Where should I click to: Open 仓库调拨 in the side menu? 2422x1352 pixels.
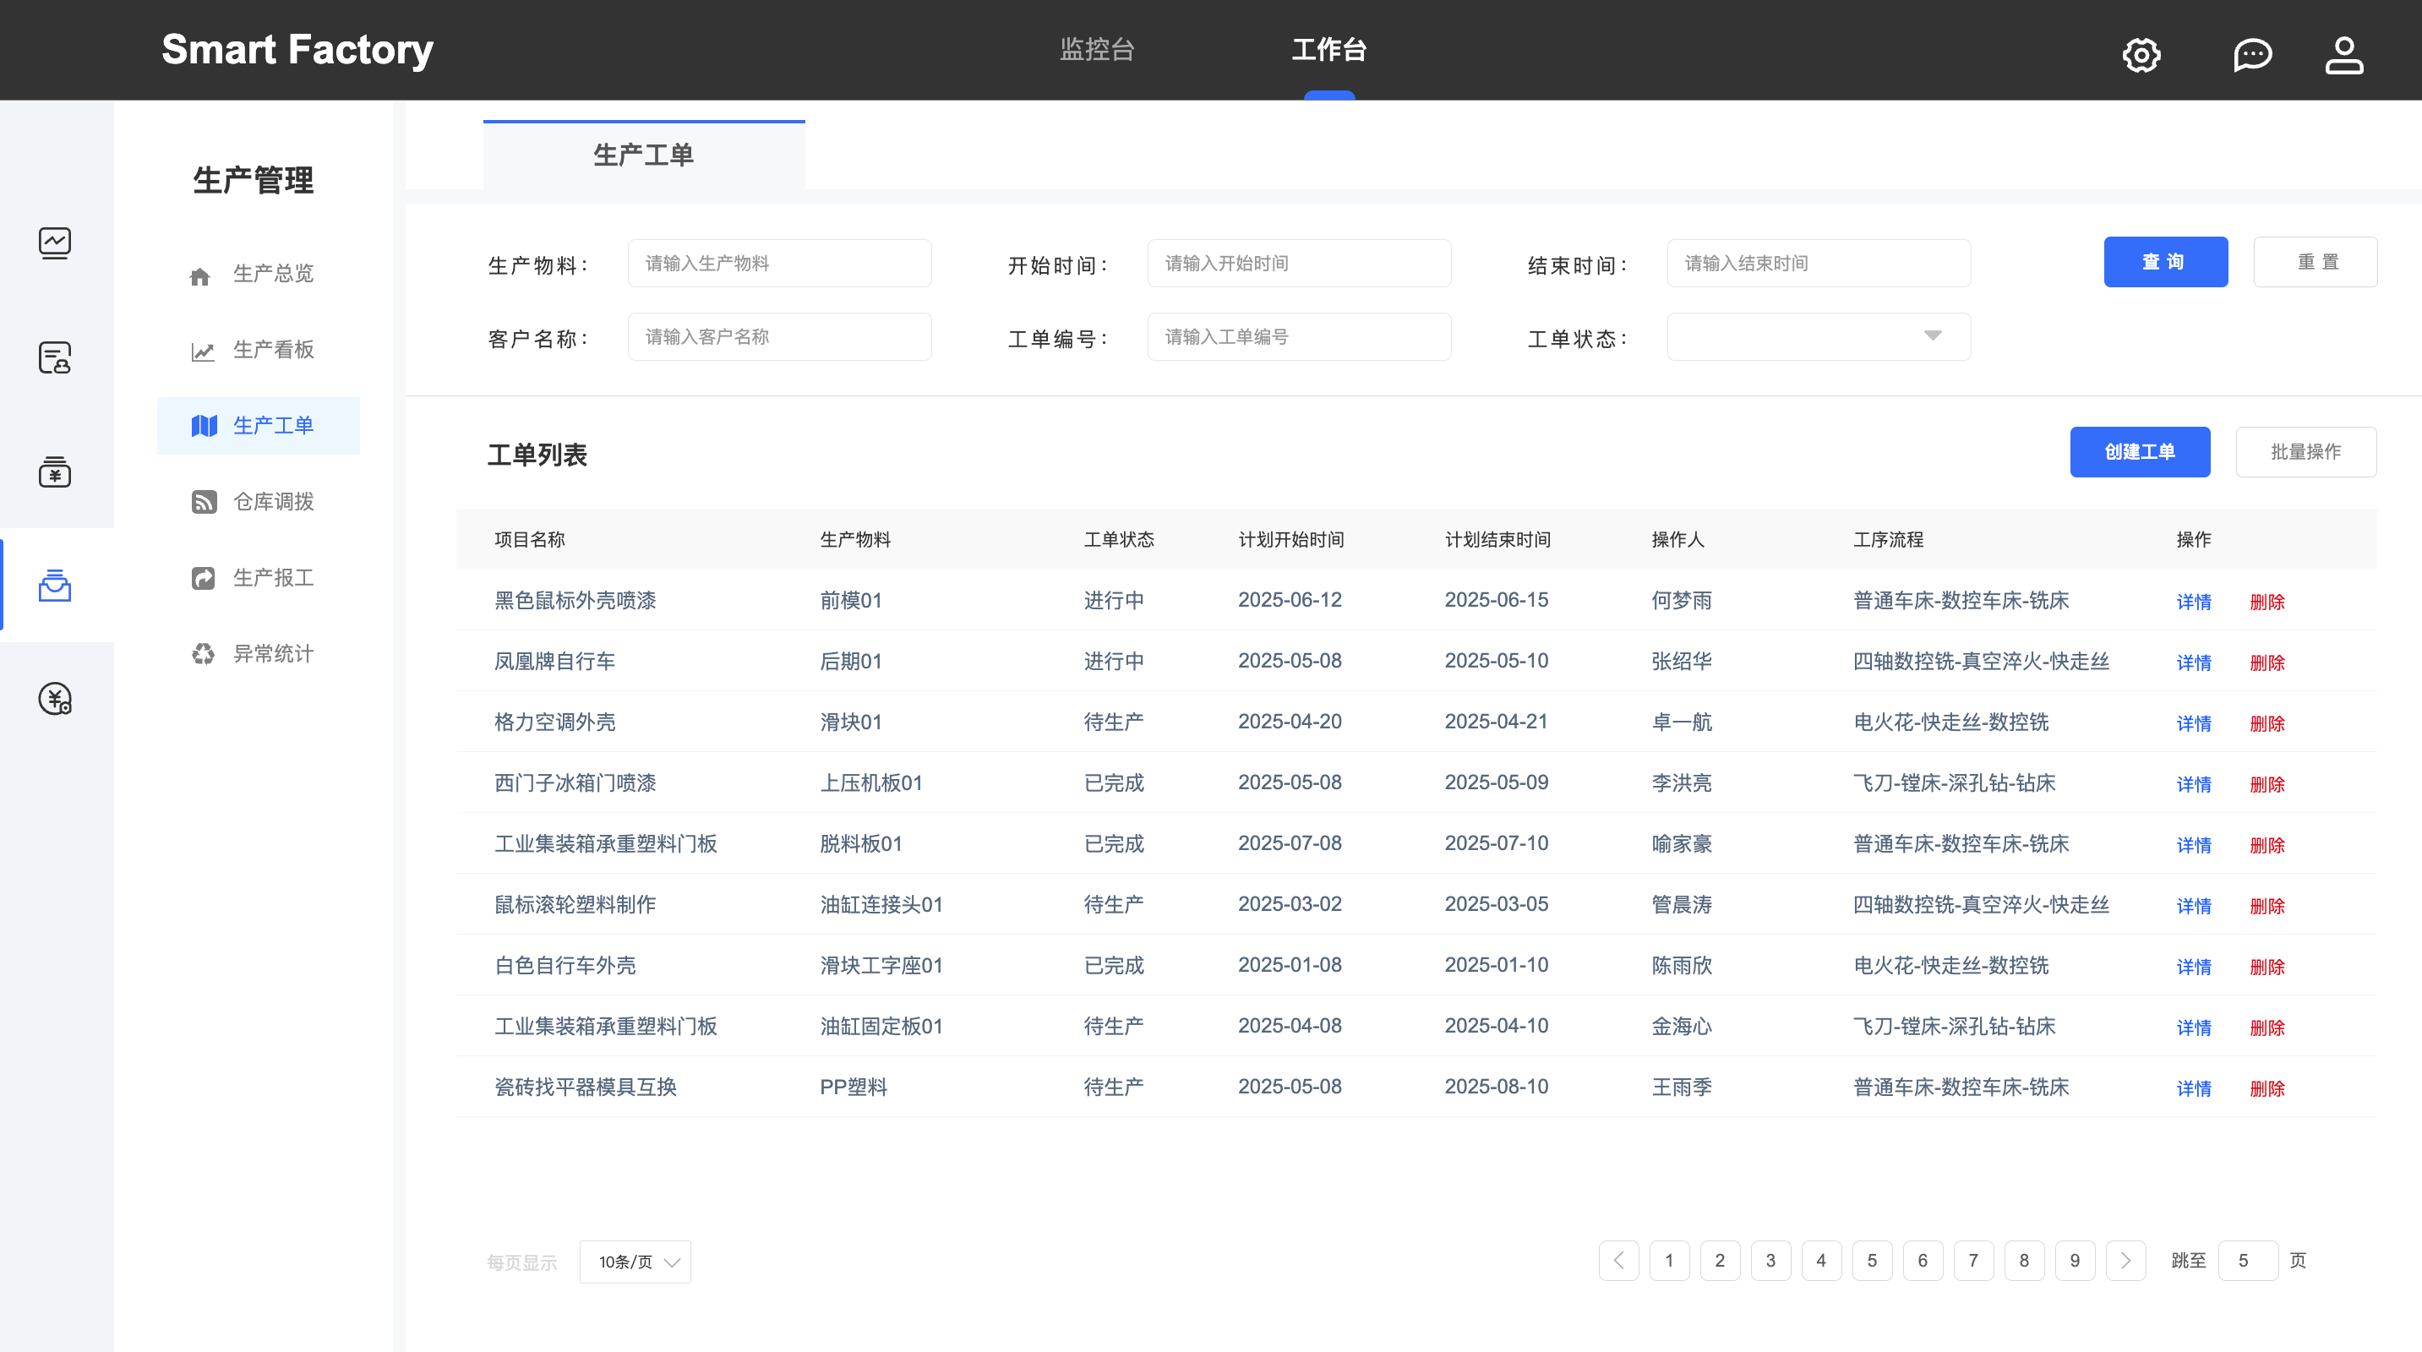pos(273,501)
